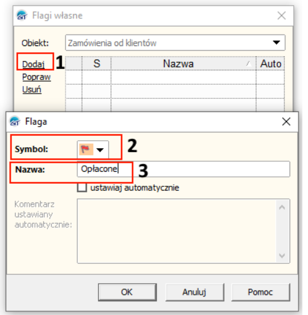Click scroll up arrow in comment box
The height and width of the screenshot is (315, 308).
coord(282,207)
